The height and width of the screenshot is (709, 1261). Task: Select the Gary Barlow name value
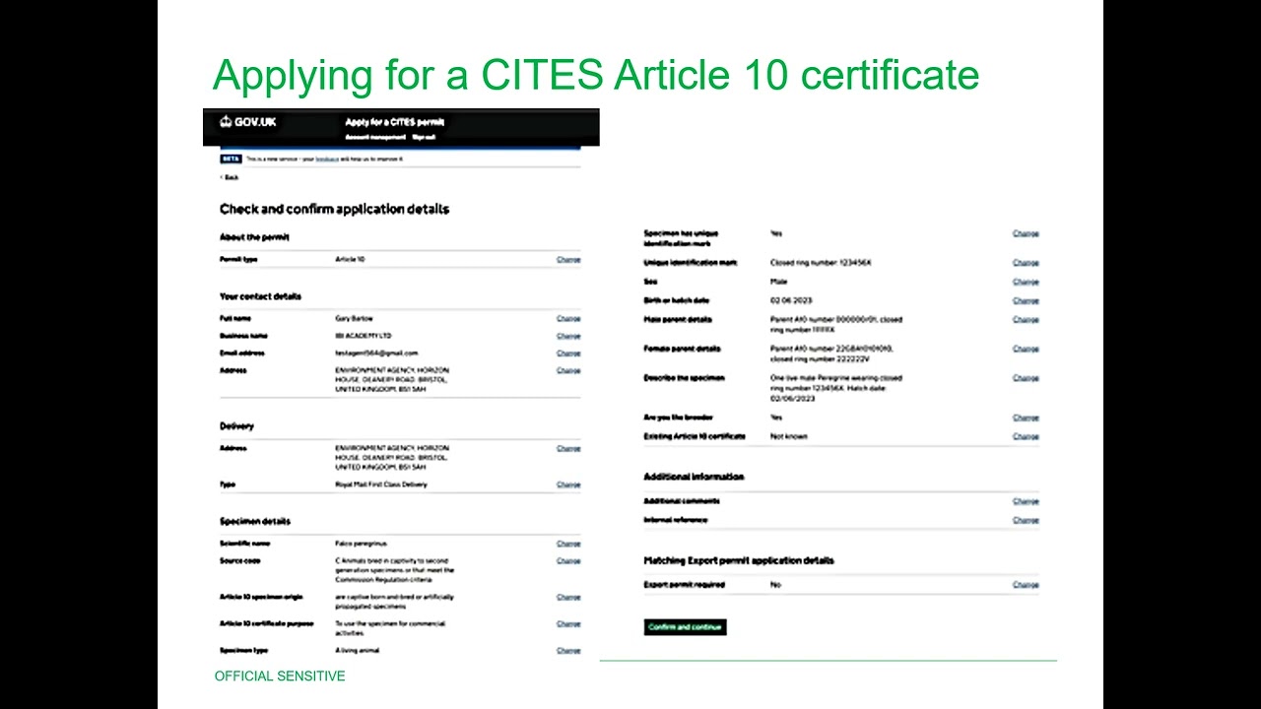[x=354, y=319]
